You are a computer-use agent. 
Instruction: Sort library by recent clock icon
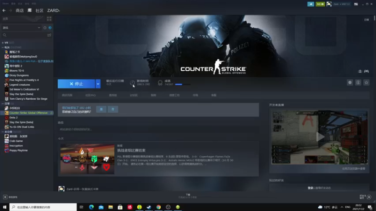[x=45, y=28]
